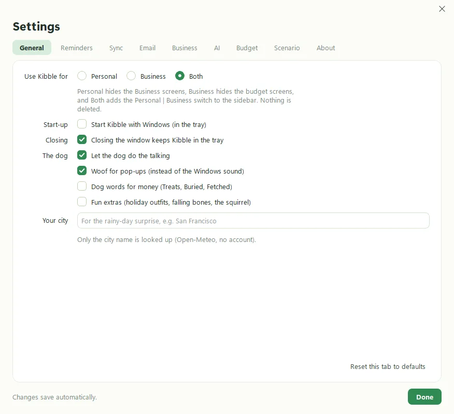Viewport: 454px width, 414px height.
Task: Click the 'Changes save automatically.' text
Action: pos(54,397)
